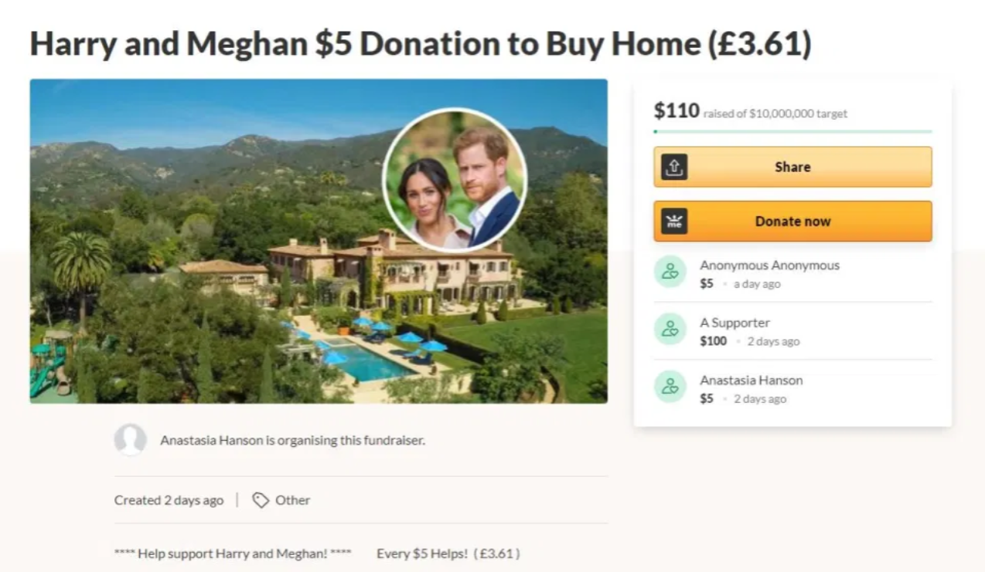Screen dimensions: 985x572
Task: Select the Anonymous Anonymous donor name
Action: click(769, 265)
